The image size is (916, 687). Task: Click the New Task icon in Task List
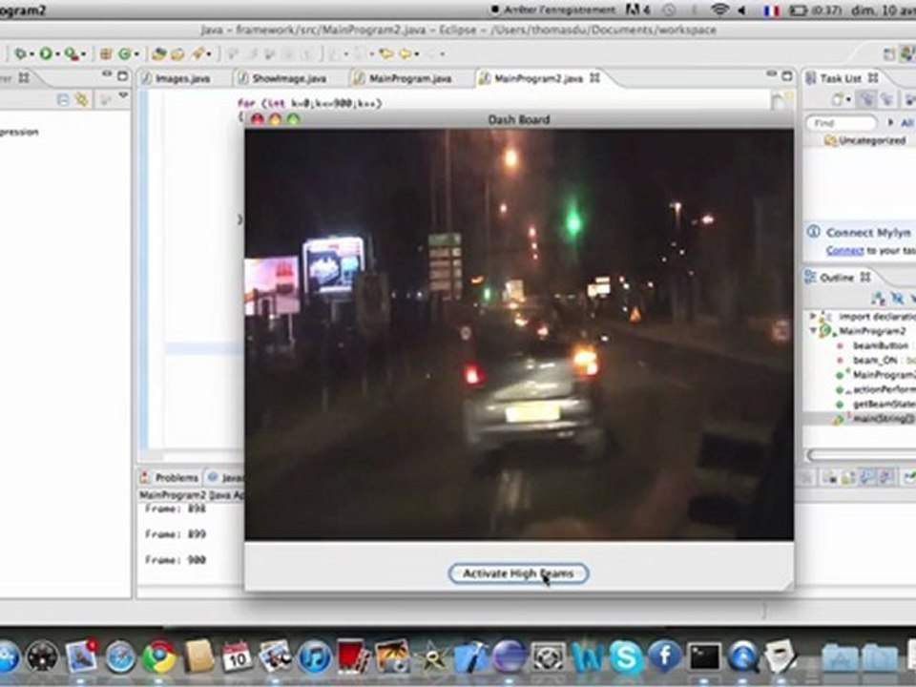839,100
